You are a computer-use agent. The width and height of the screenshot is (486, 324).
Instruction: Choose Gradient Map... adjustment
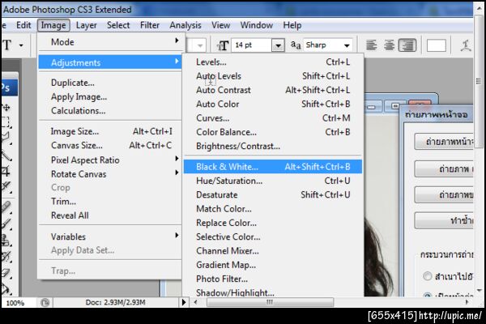(x=273, y=265)
